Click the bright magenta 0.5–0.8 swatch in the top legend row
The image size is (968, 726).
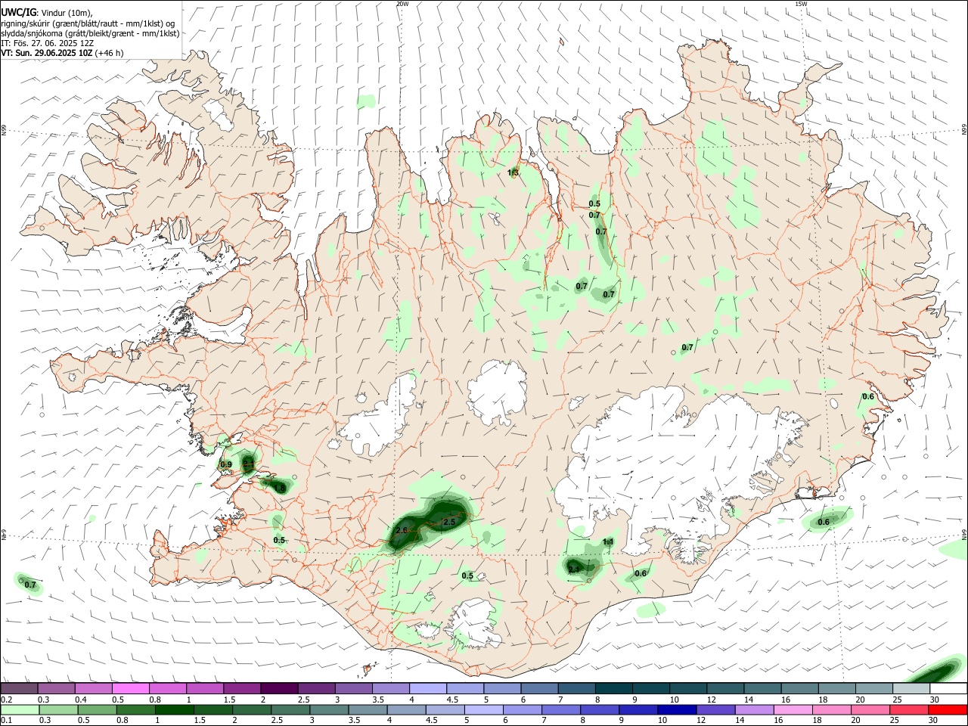(130, 688)
